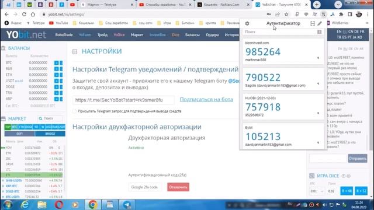Open the YoDice menu item
Screen dimensions: 374x210
(x=119, y=35)
